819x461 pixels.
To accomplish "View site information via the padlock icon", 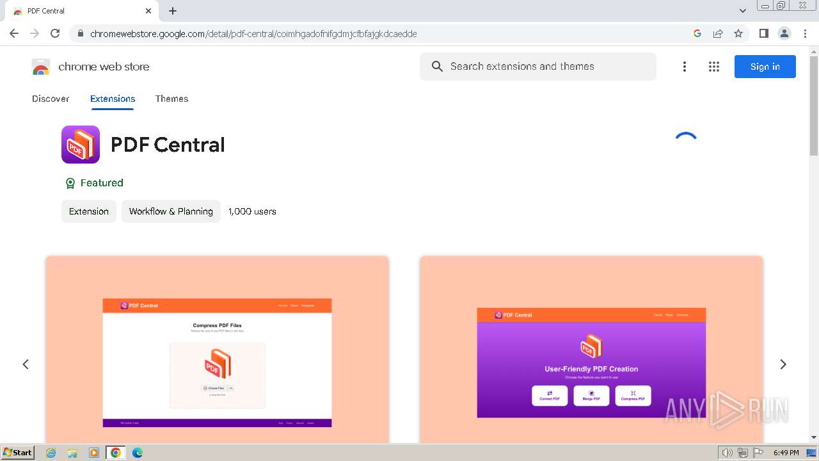I will pos(80,33).
